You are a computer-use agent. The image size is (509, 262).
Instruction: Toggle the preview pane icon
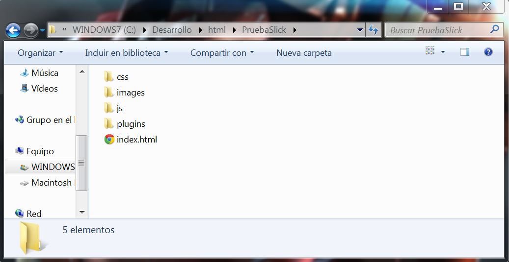(x=464, y=52)
